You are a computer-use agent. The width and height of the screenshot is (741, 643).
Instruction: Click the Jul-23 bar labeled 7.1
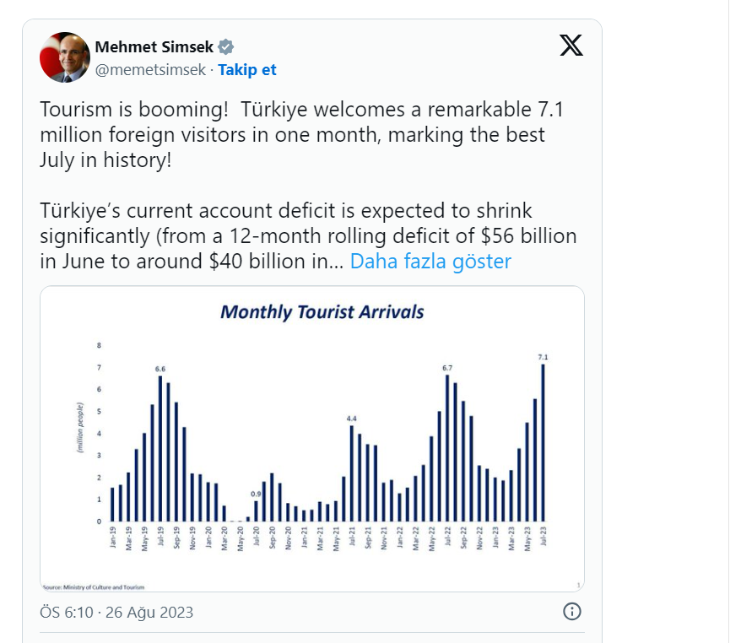(543, 443)
